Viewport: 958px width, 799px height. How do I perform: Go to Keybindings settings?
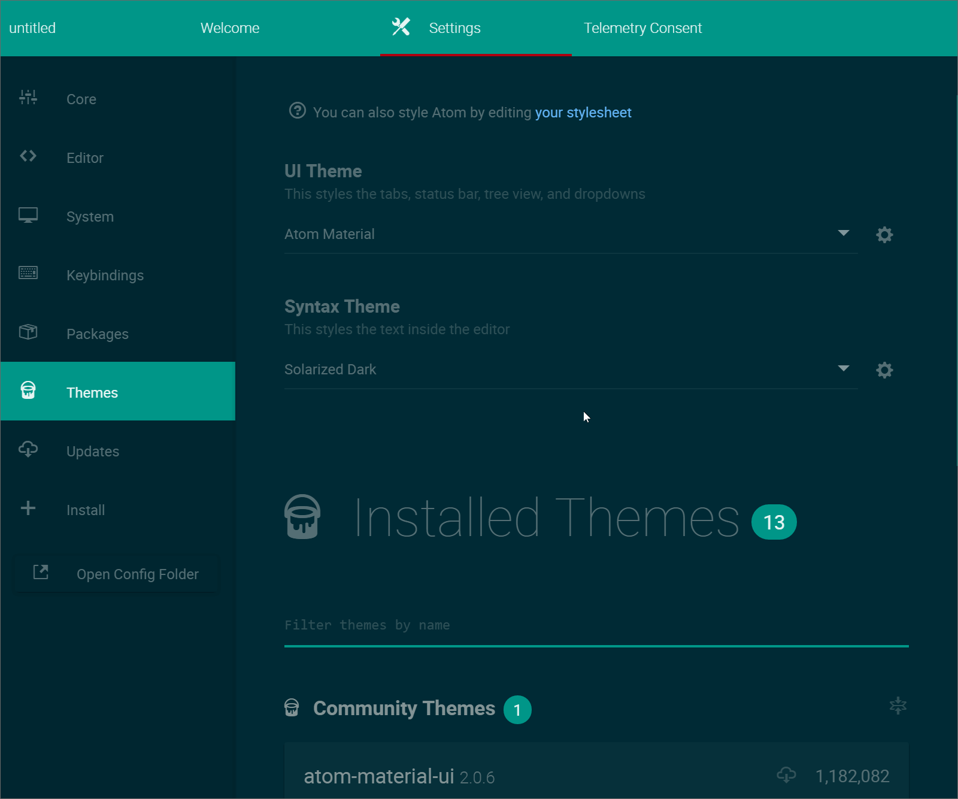pos(118,275)
